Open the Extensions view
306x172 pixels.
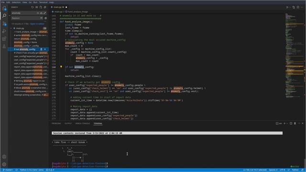coord(4,39)
